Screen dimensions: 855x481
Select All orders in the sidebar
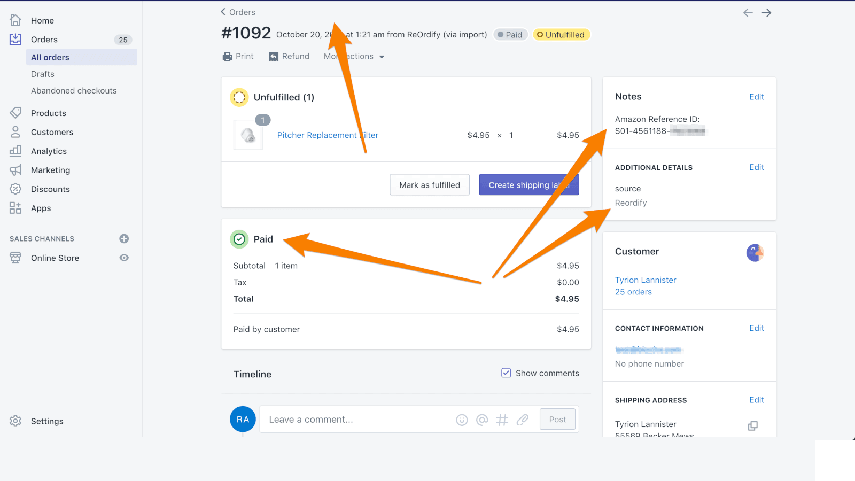[50, 57]
